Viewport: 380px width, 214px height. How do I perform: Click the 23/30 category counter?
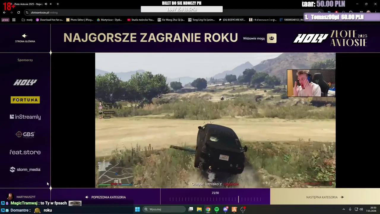[x=215, y=193]
